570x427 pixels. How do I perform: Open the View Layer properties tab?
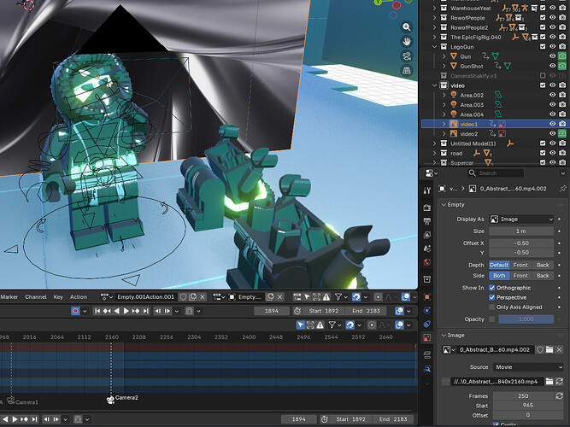(427, 235)
